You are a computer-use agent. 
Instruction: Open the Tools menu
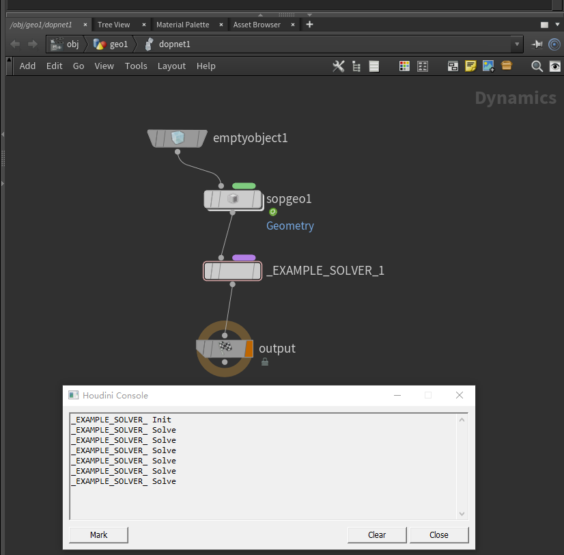click(136, 66)
